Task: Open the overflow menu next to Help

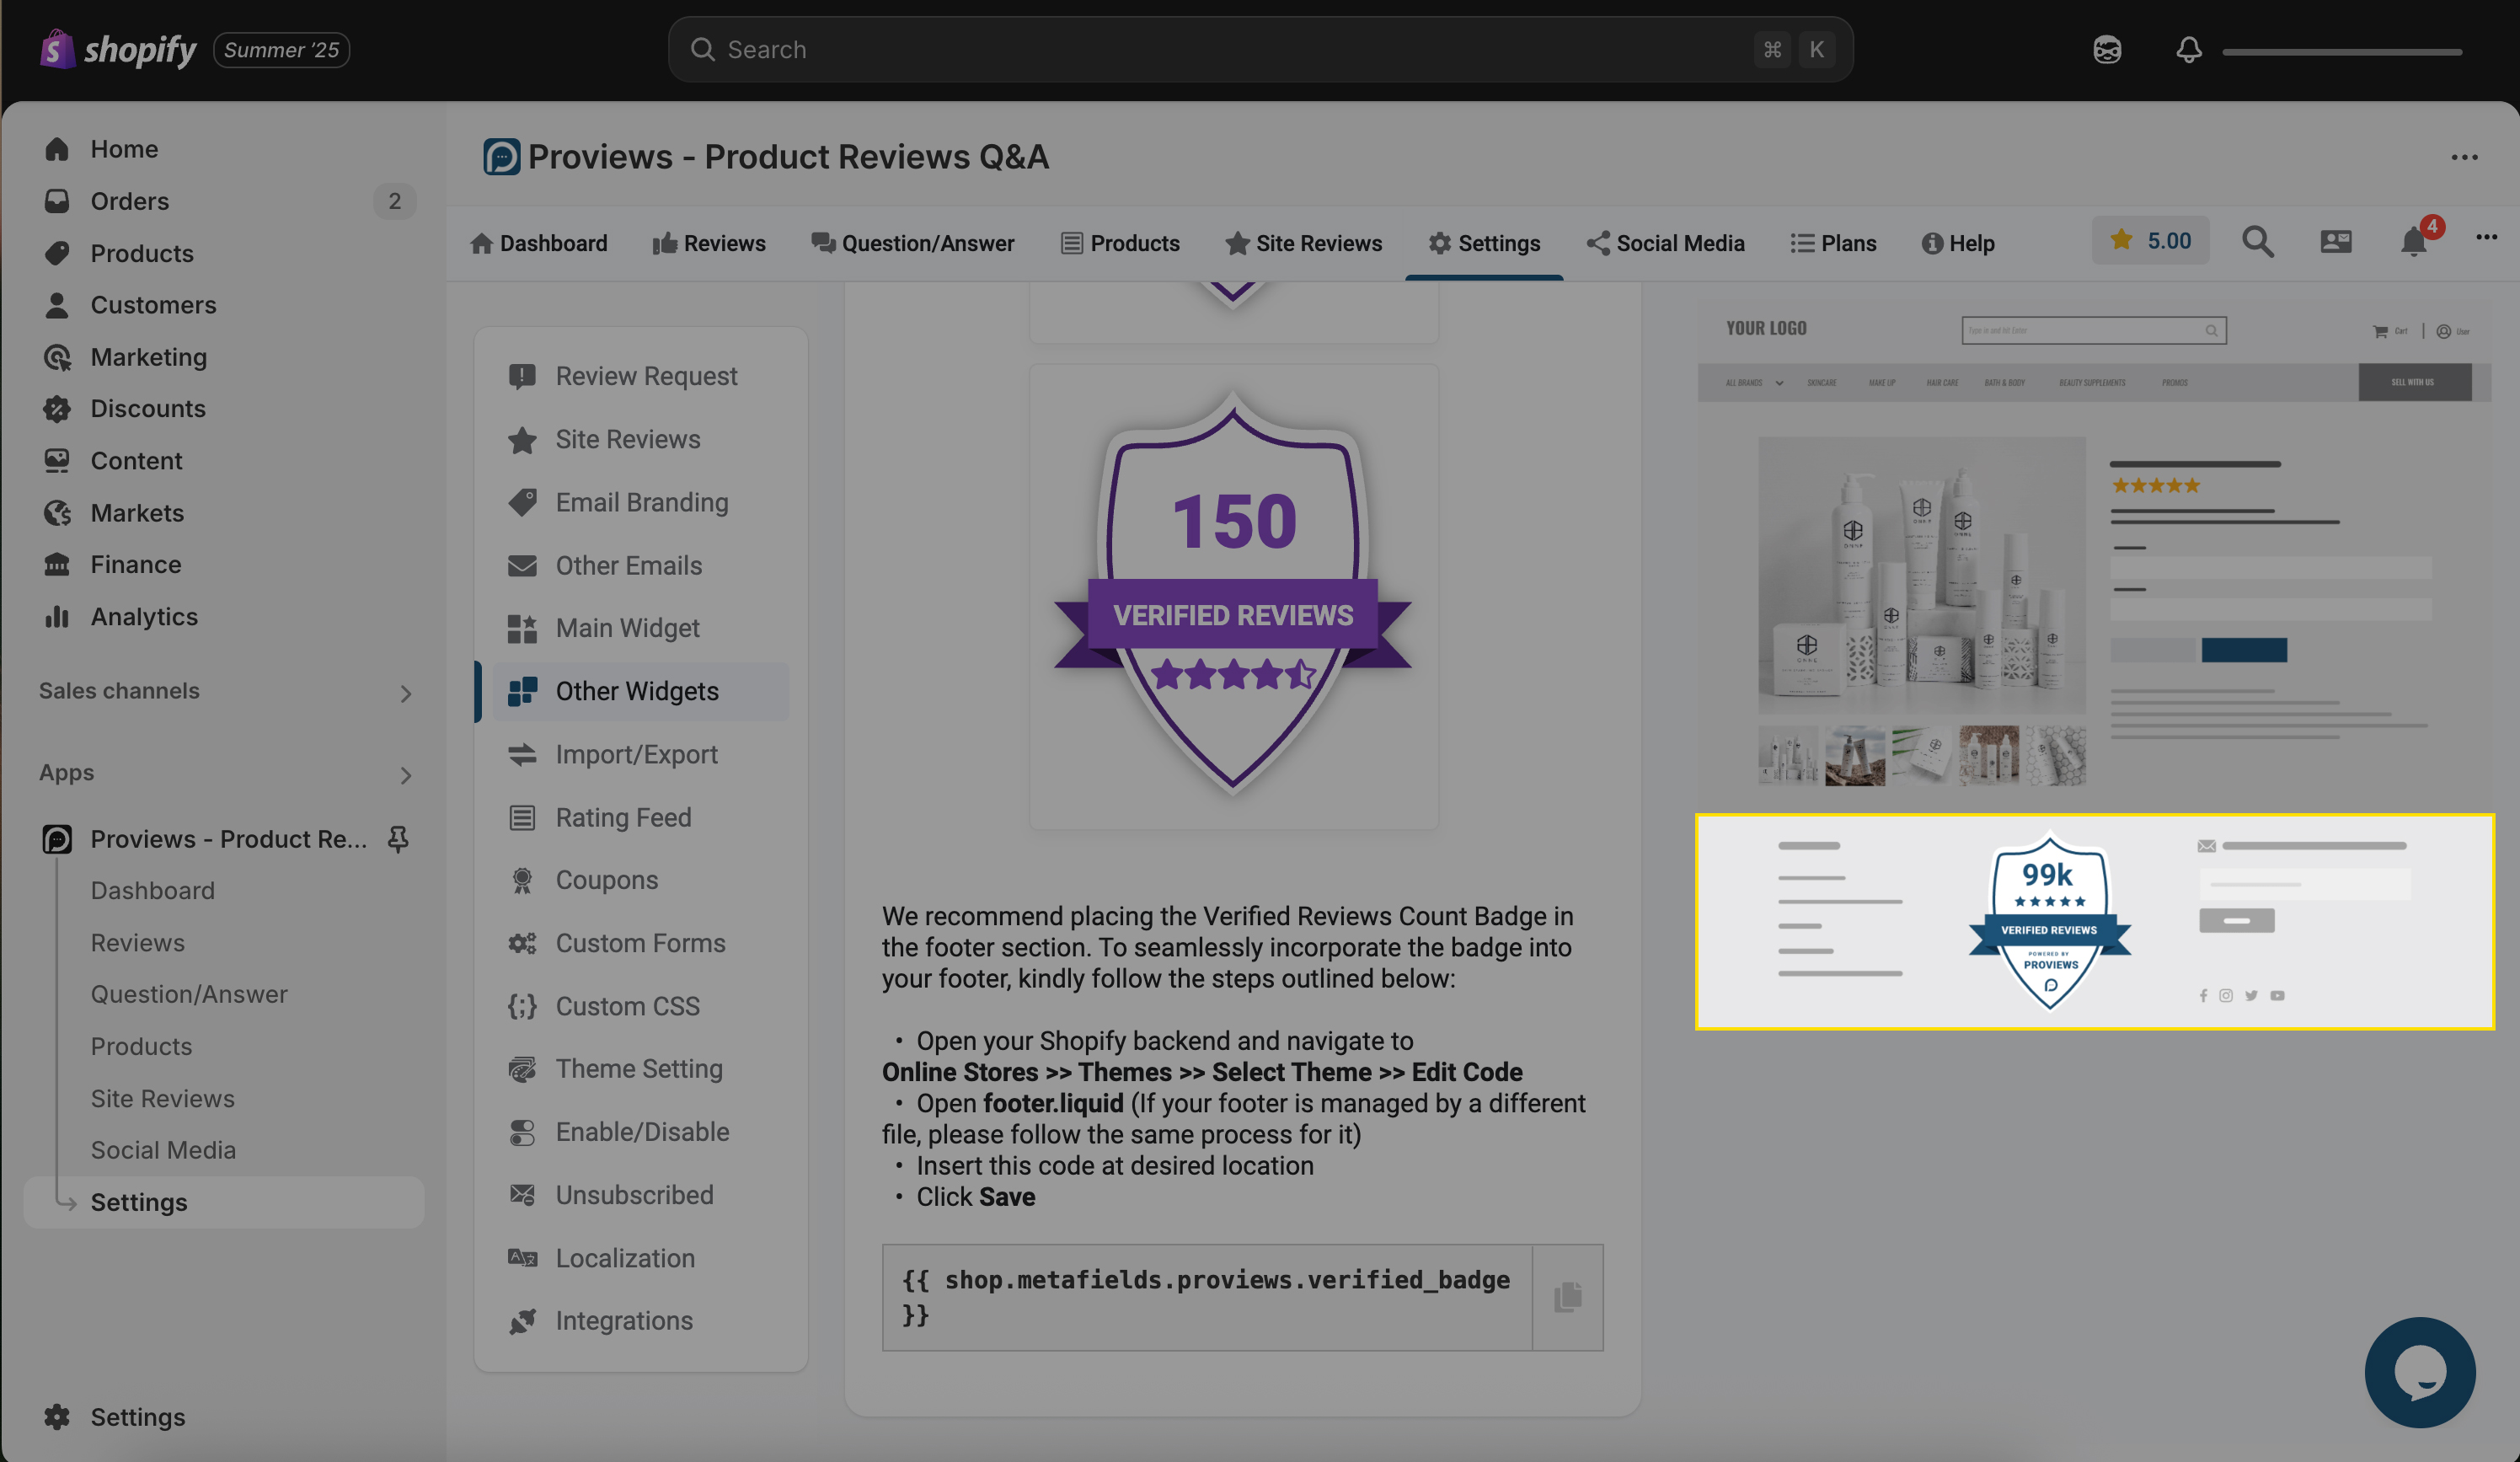Action: pyautogui.click(x=2487, y=238)
